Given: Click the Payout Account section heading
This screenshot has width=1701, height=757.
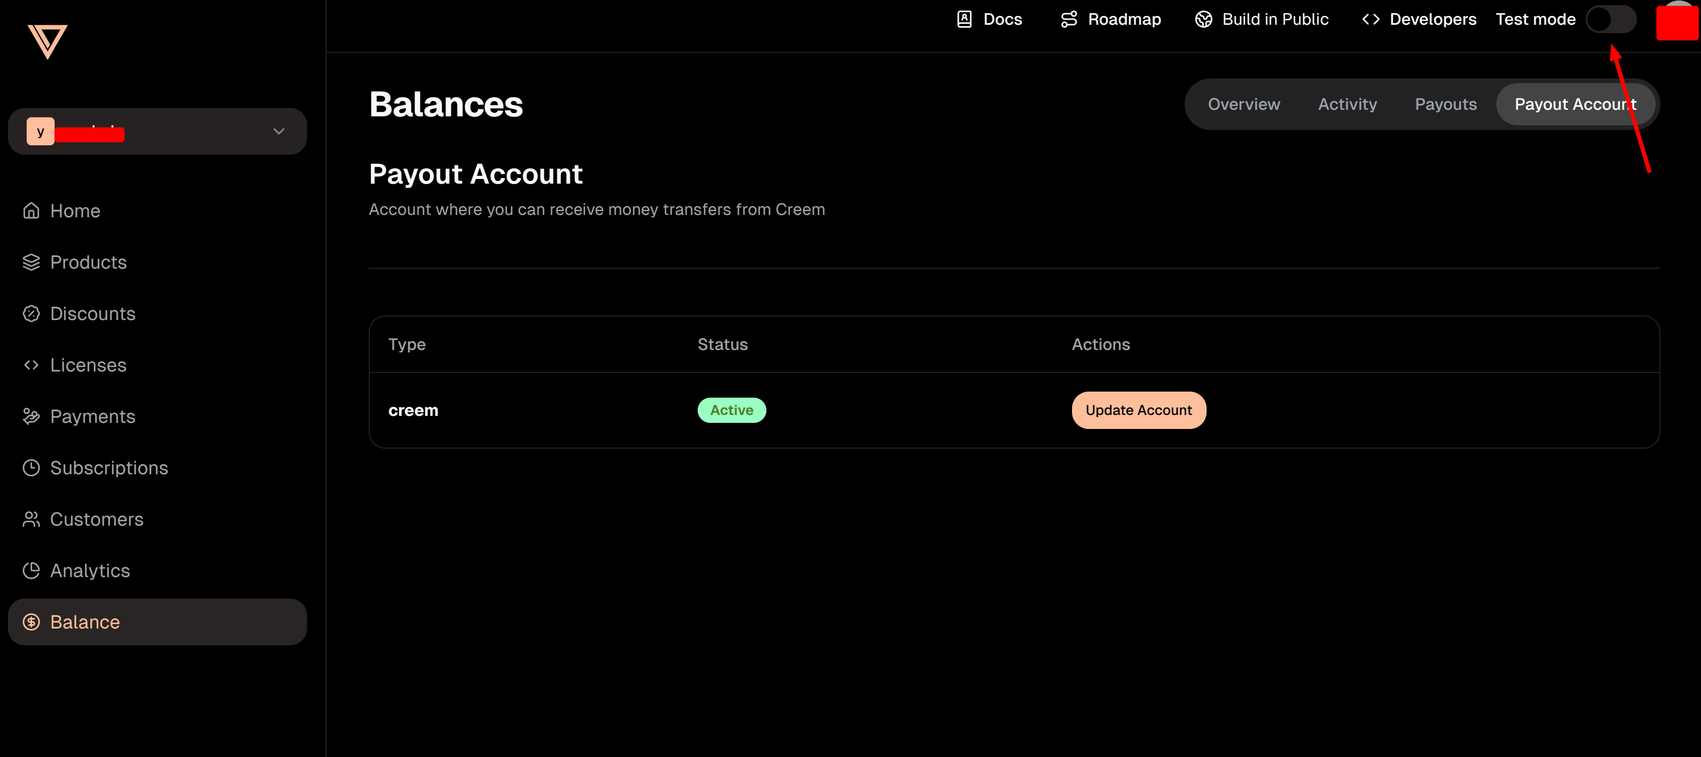Looking at the screenshot, I should click(x=475, y=174).
